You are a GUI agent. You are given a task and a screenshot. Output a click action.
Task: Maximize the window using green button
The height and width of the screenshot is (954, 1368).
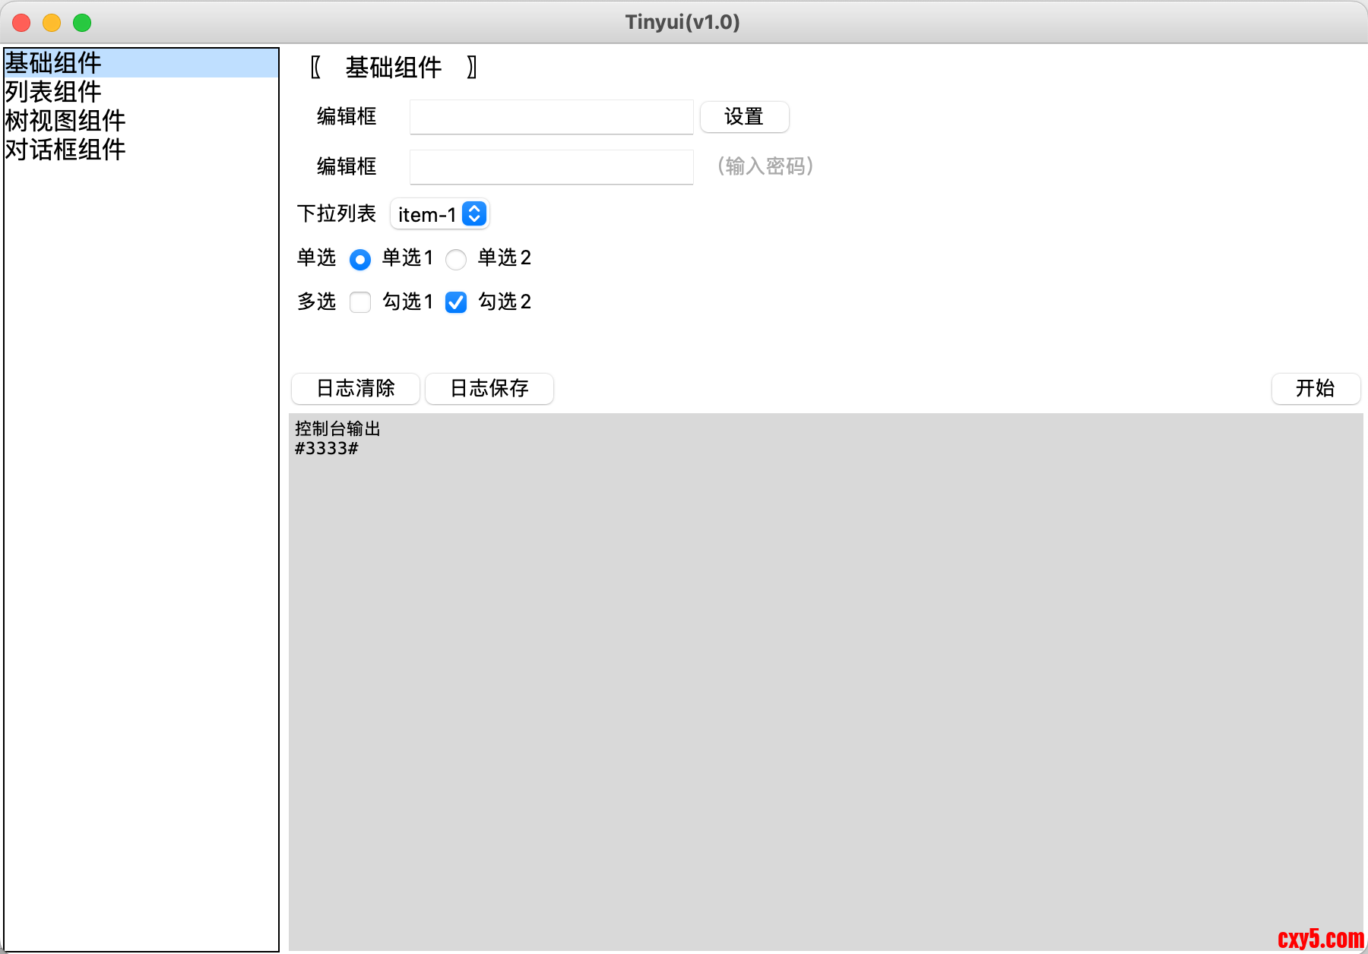coord(82,23)
